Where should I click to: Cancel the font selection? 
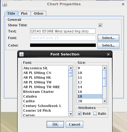74,125
